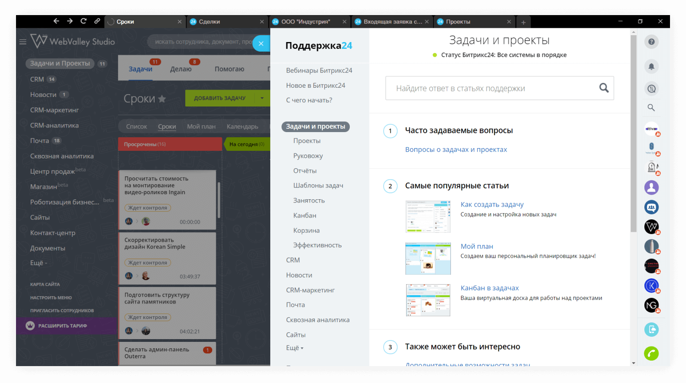686x383 pixels.
Task: Switch to Мой план view
Action: (201, 127)
